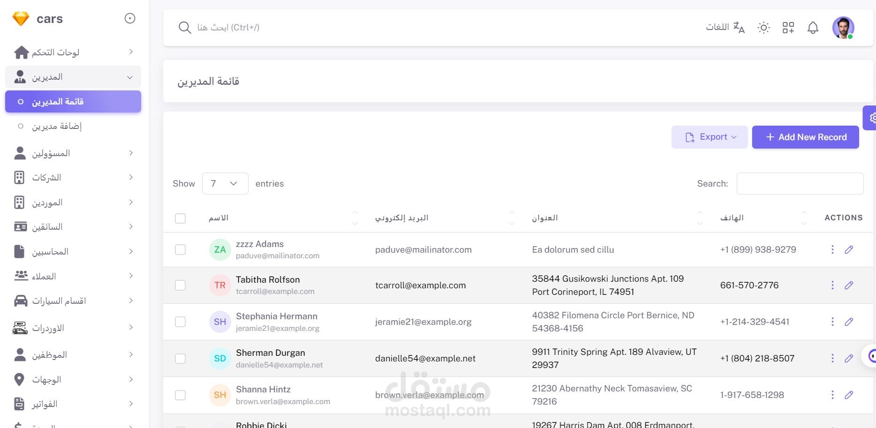Toggle the select-all checkbox in table header
The width and height of the screenshot is (876, 428).
click(x=180, y=218)
